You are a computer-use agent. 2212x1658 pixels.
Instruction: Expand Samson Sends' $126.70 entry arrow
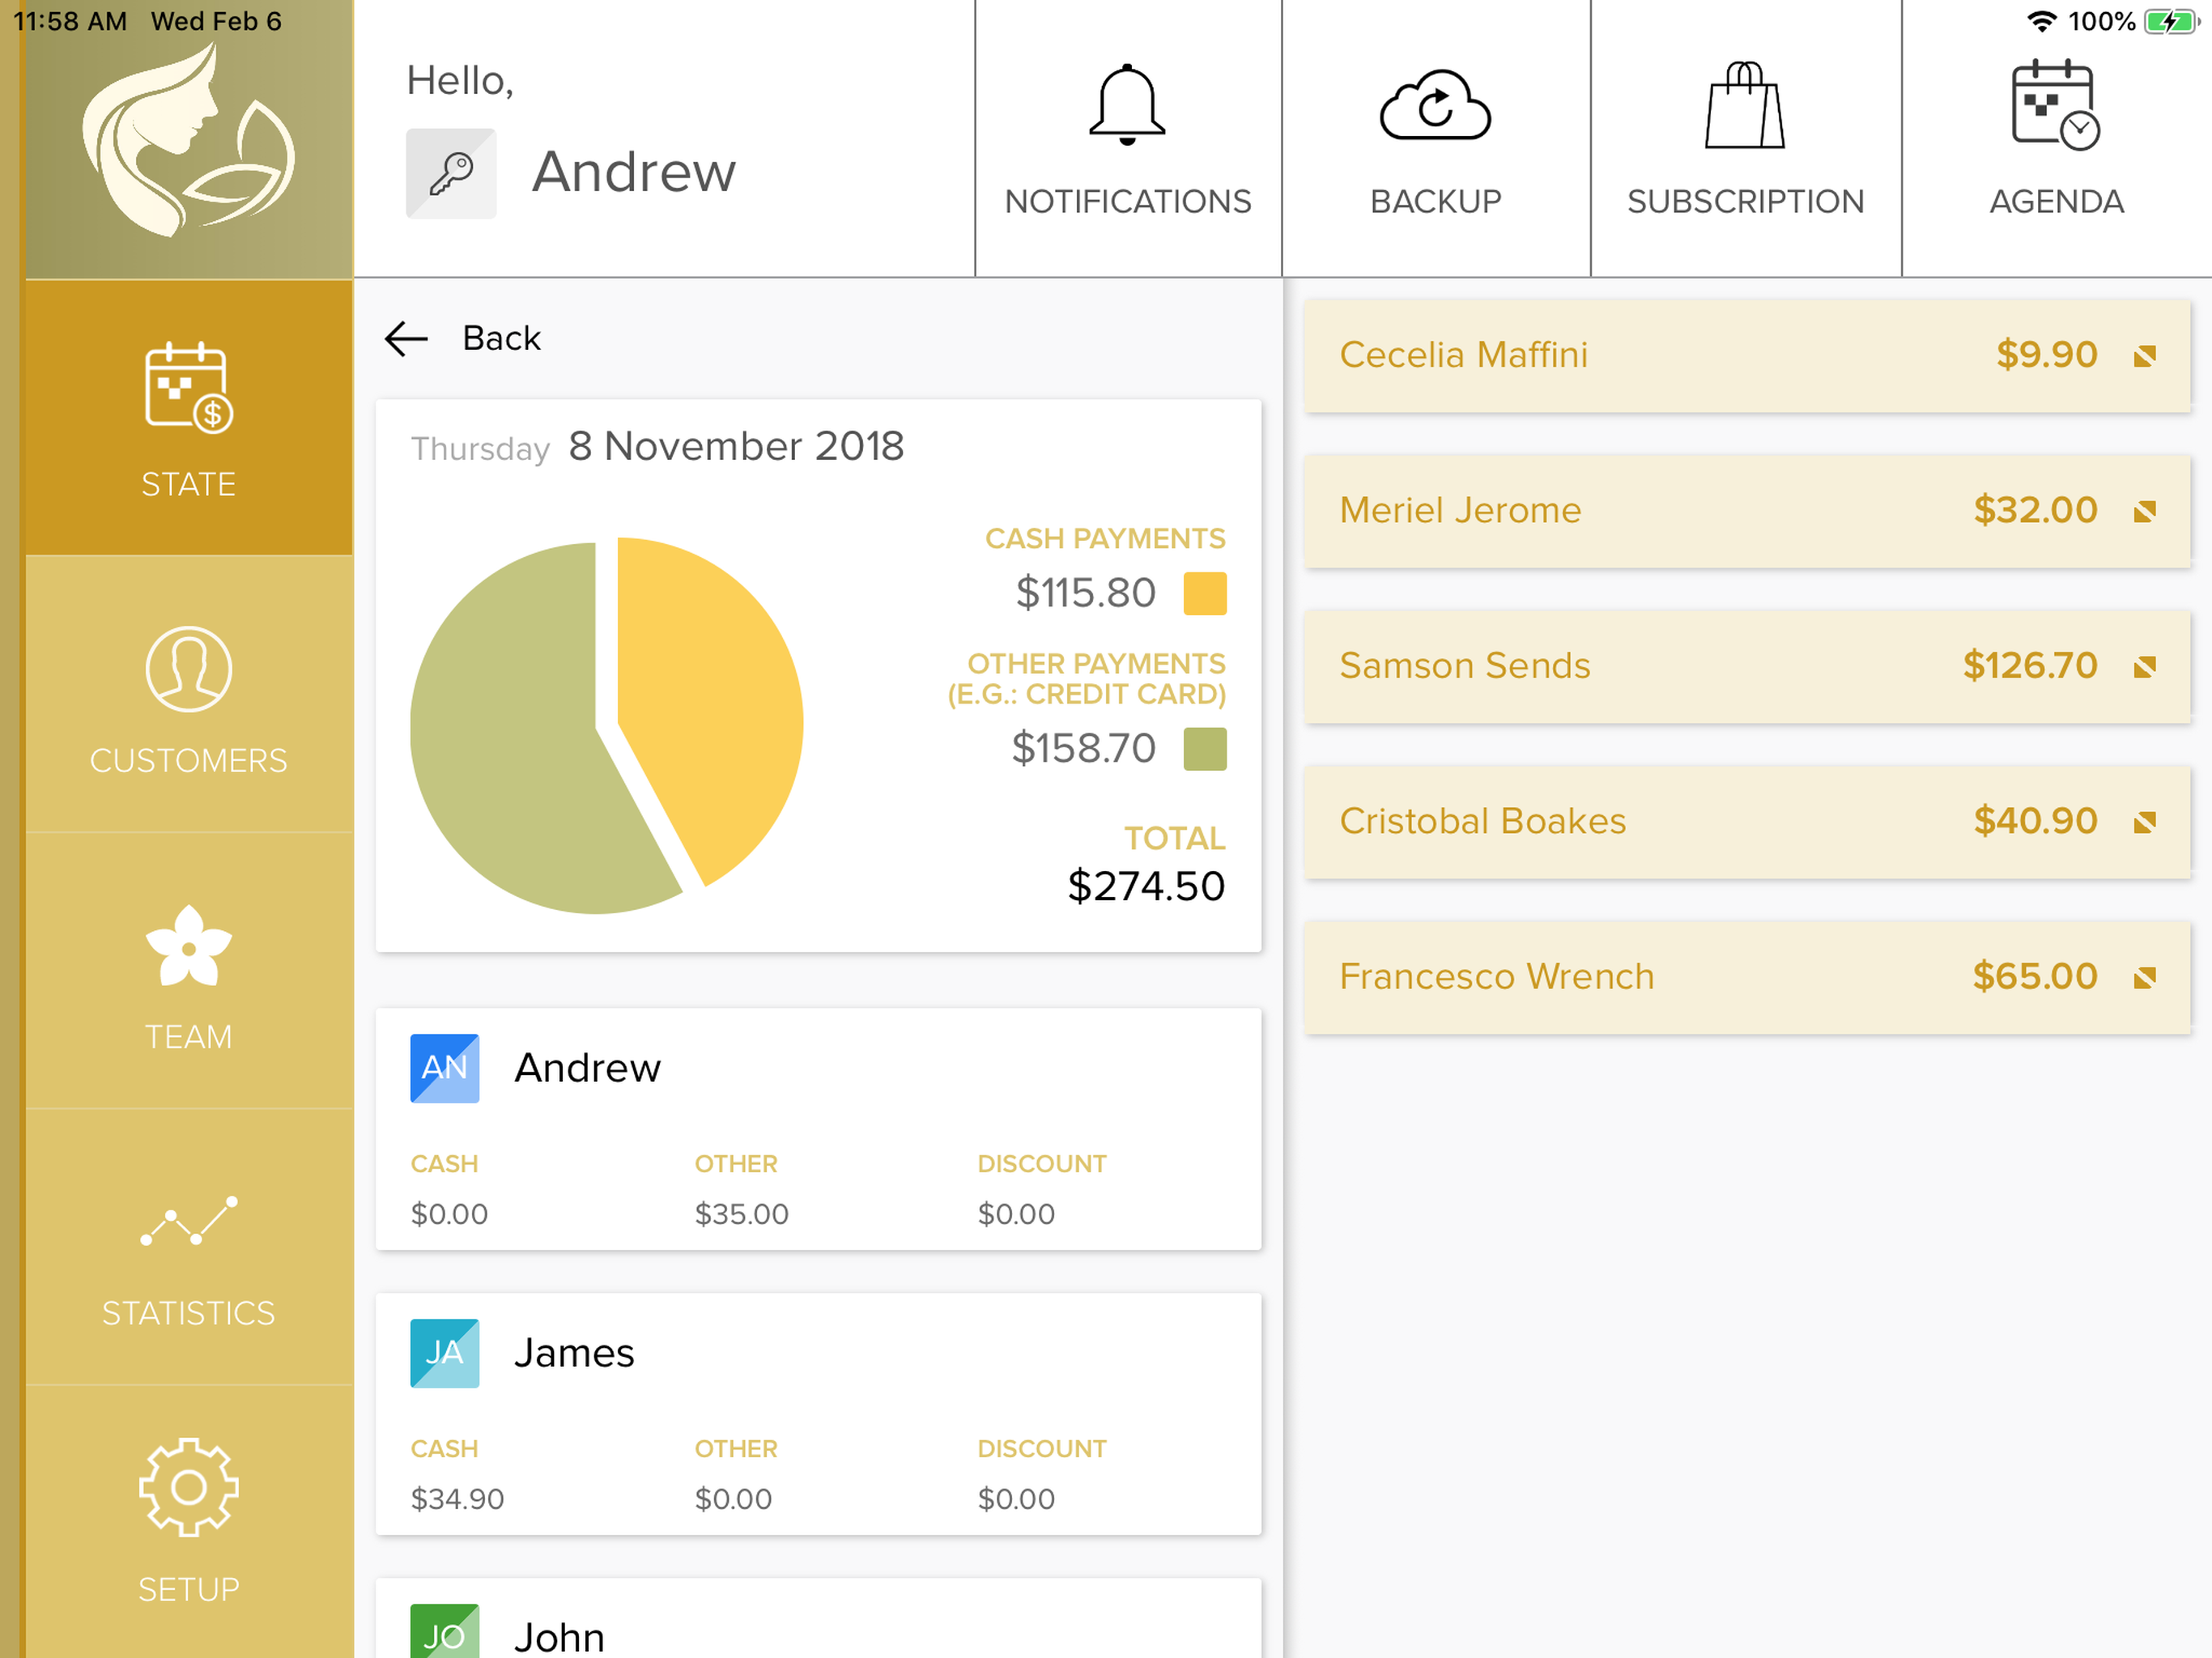coord(2144,667)
